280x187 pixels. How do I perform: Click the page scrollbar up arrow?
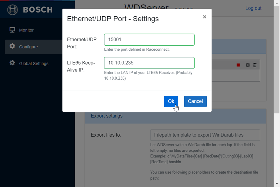pos(277,3)
